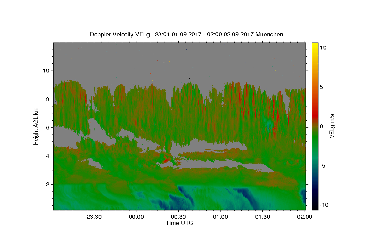Click the VELg m/s colorbar label
378x252 pixels.
(332, 126)
